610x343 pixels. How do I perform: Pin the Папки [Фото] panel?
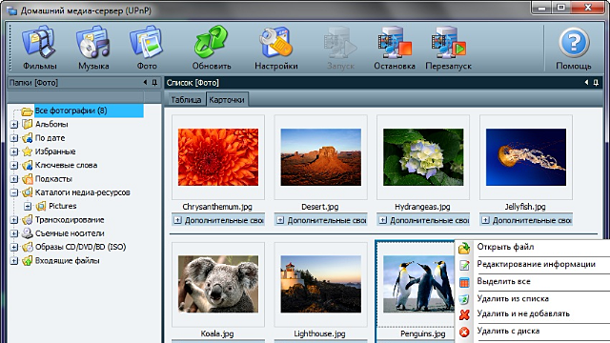154,83
